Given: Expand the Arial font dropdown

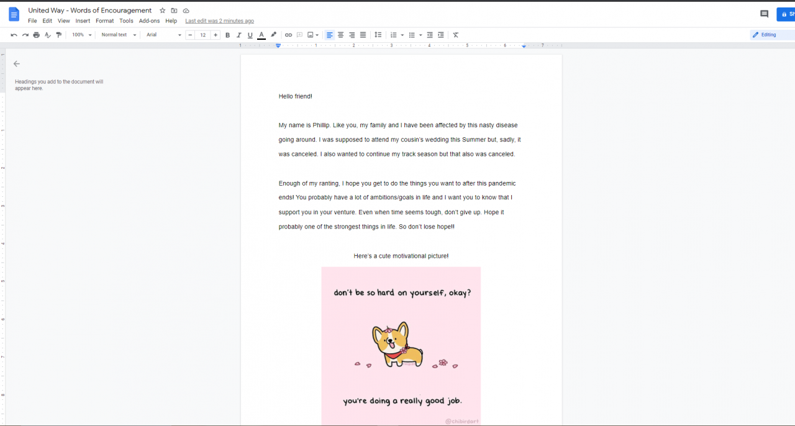Looking at the screenshot, I should point(163,35).
